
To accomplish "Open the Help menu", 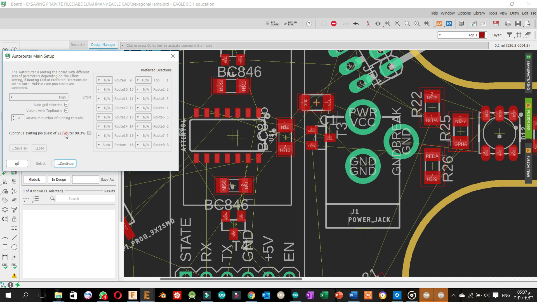I will point(434,13).
